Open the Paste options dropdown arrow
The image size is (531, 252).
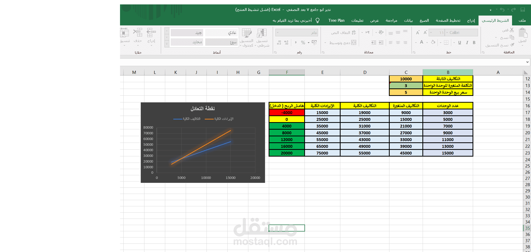pyautogui.click(x=522, y=46)
